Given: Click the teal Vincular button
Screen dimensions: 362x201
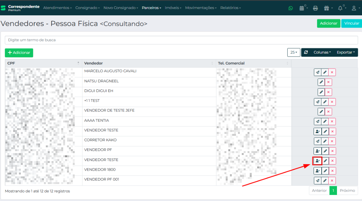Looking at the screenshot, I should [351, 23].
